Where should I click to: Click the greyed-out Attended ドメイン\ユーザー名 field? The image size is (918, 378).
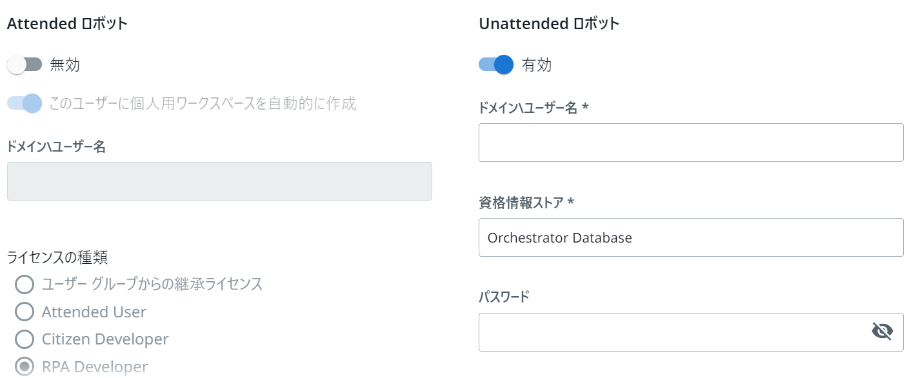point(219,181)
